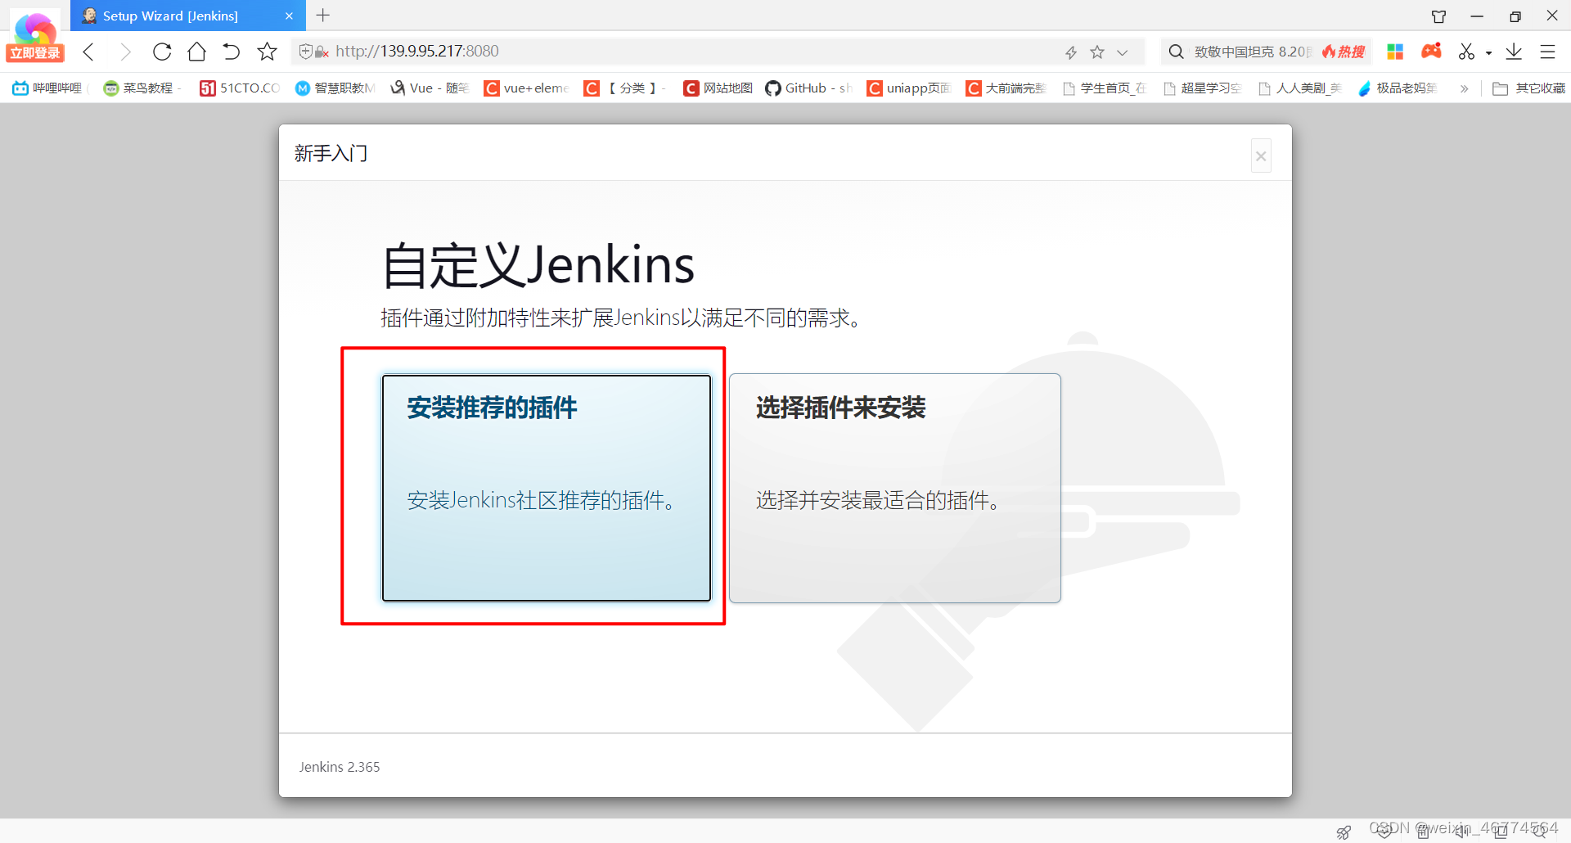Viewport: 1571px width, 843px height.
Task: Expand the screenshot tool dropdown arrow
Action: pos(1488,53)
